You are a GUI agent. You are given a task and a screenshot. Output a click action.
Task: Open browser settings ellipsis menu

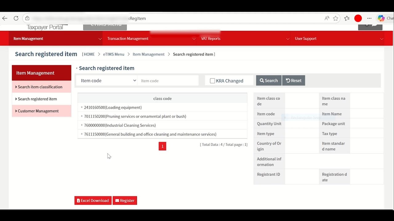pyautogui.click(x=369, y=18)
